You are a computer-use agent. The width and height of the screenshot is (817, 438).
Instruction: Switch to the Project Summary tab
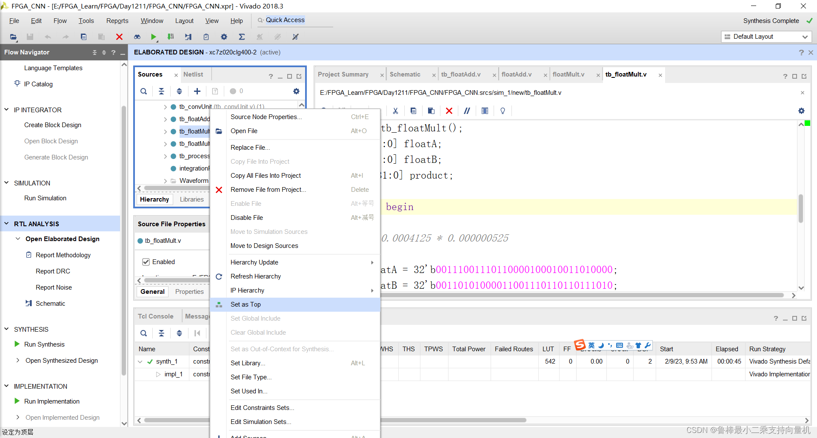343,74
